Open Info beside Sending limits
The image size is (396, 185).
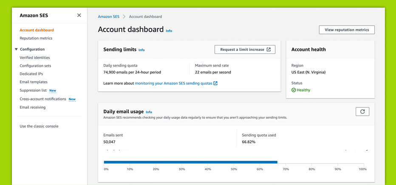coord(141,50)
